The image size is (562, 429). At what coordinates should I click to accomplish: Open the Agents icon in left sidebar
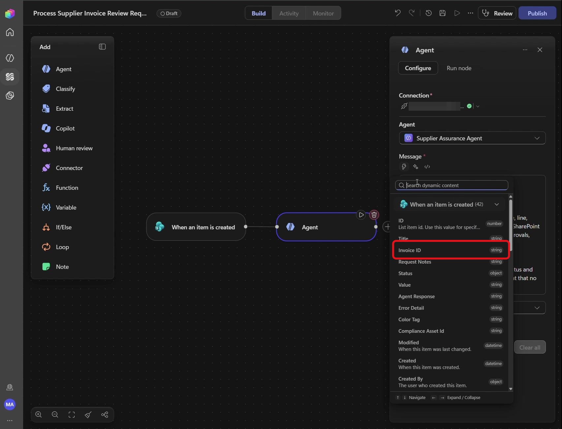coord(10,58)
